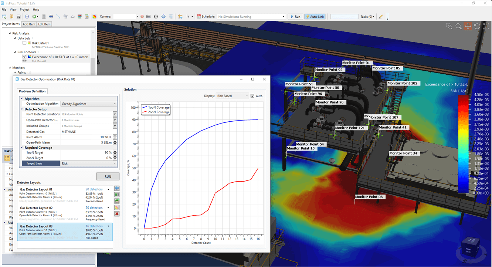Switch to the Add Item tab

coord(29,24)
